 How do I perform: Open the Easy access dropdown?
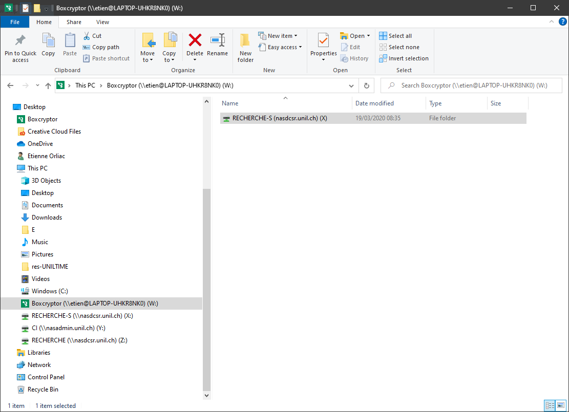pos(285,47)
